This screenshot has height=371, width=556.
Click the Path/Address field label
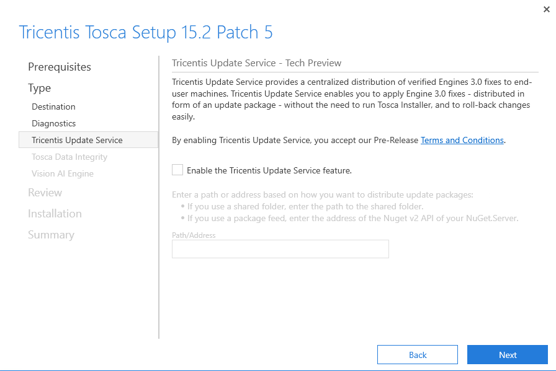point(194,235)
